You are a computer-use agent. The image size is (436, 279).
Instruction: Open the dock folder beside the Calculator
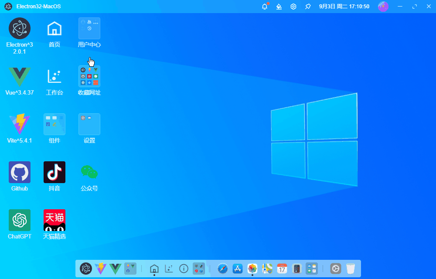(312, 269)
